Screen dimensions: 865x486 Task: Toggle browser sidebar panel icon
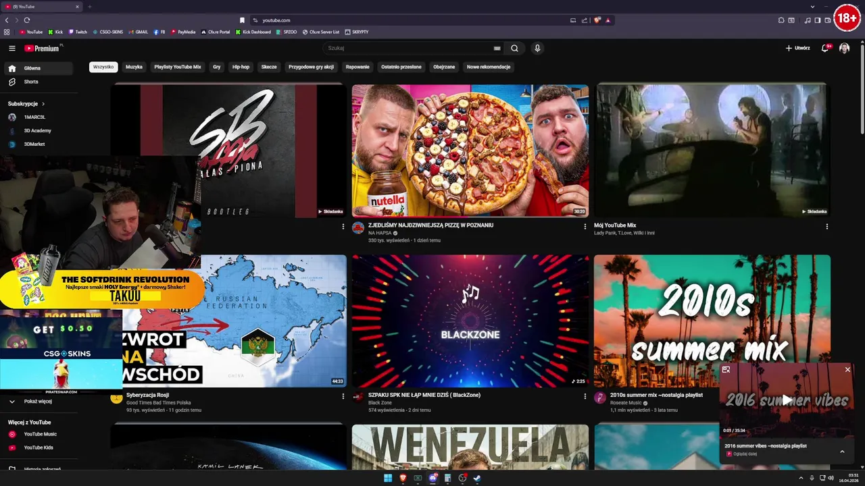[817, 20]
